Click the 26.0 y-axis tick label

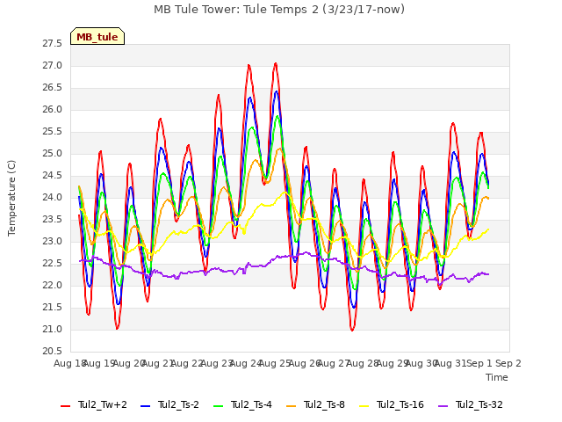tap(53, 109)
